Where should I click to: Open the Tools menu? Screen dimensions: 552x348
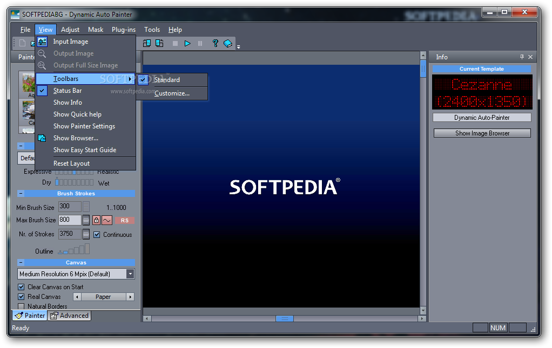coord(152,30)
